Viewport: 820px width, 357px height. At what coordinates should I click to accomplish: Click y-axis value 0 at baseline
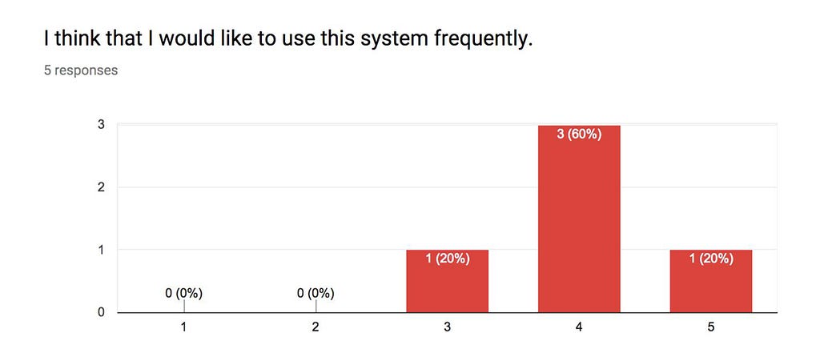point(102,312)
